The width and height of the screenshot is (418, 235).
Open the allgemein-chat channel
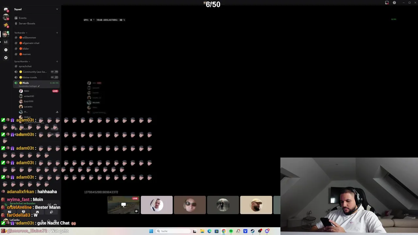click(x=36, y=43)
